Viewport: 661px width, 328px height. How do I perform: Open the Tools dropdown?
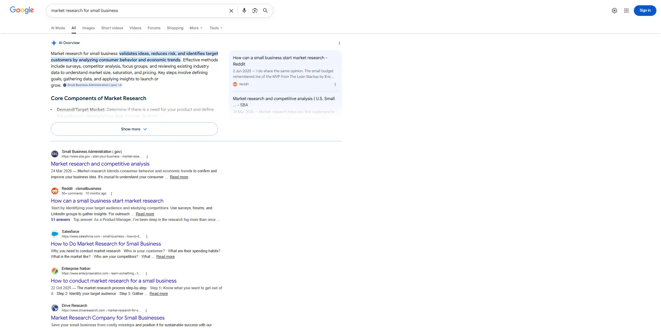click(216, 28)
